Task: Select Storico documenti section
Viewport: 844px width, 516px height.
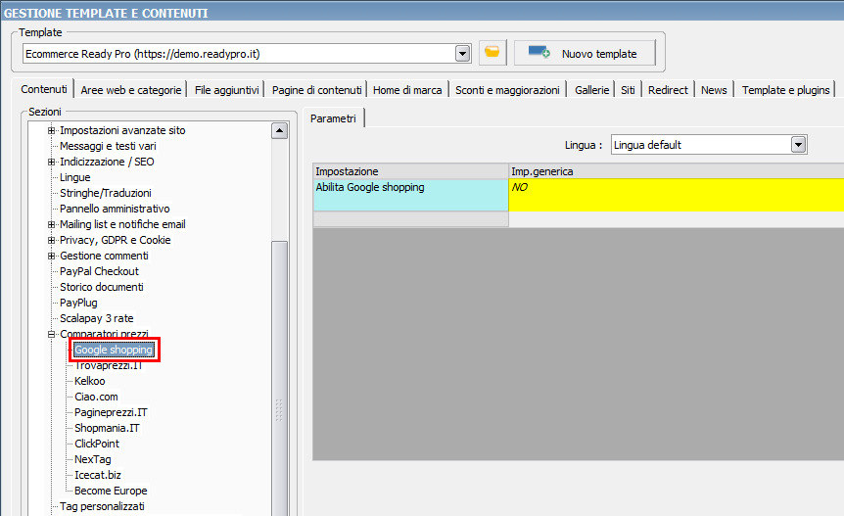Action: tap(101, 287)
